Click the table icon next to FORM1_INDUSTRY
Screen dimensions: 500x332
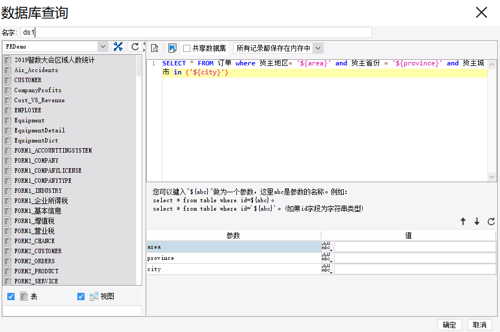tap(8, 191)
